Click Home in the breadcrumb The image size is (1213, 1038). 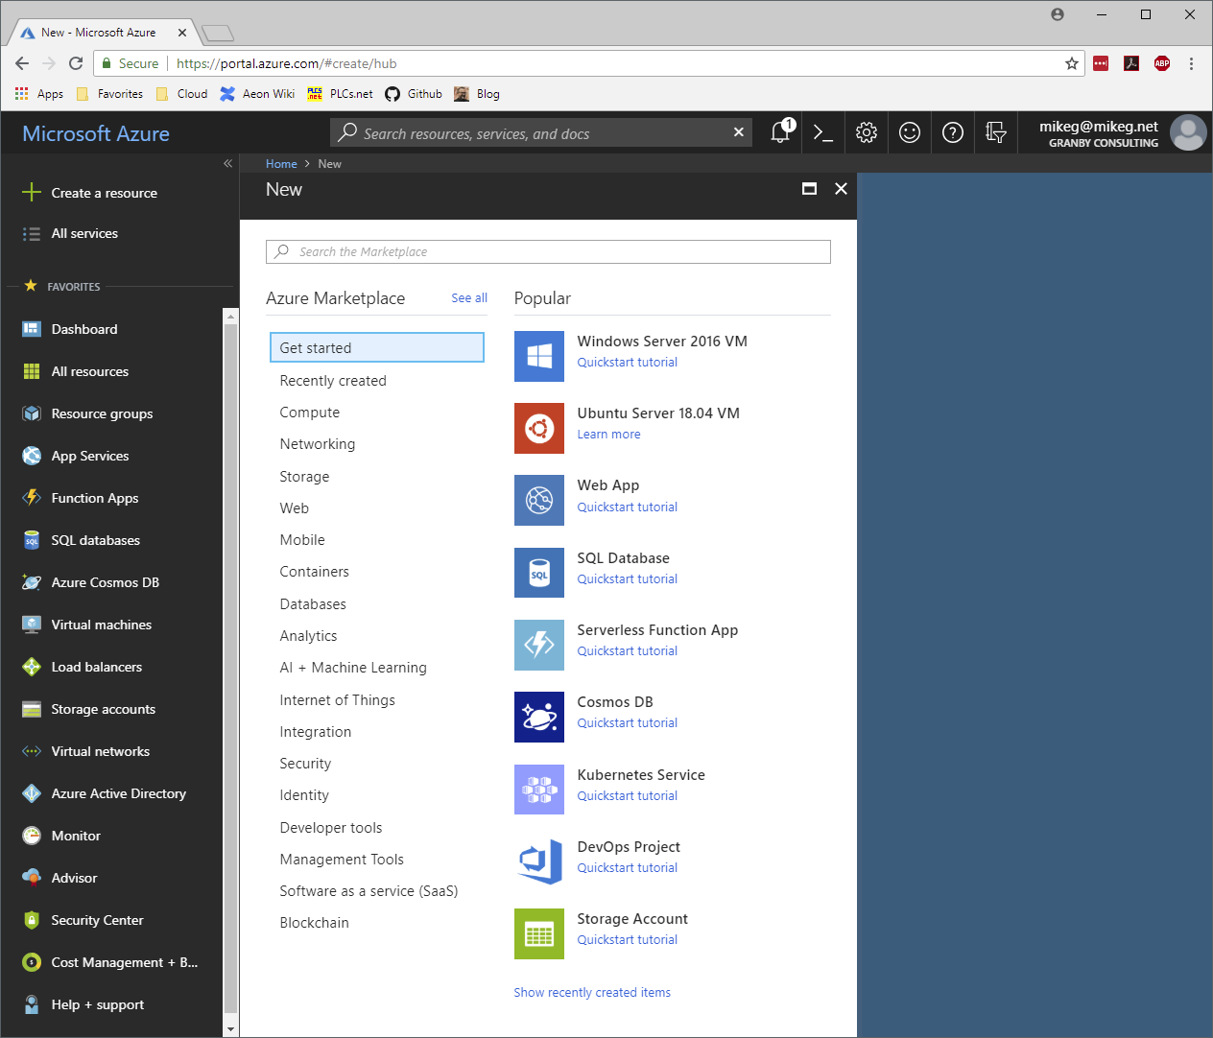point(281,164)
